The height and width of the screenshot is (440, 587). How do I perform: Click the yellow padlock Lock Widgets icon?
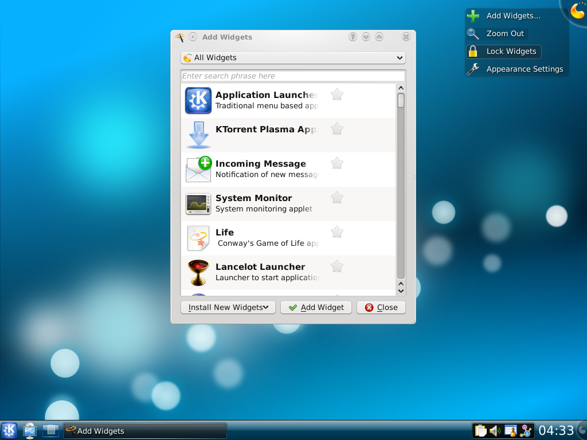pyautogui.click(x=473, y=51)
